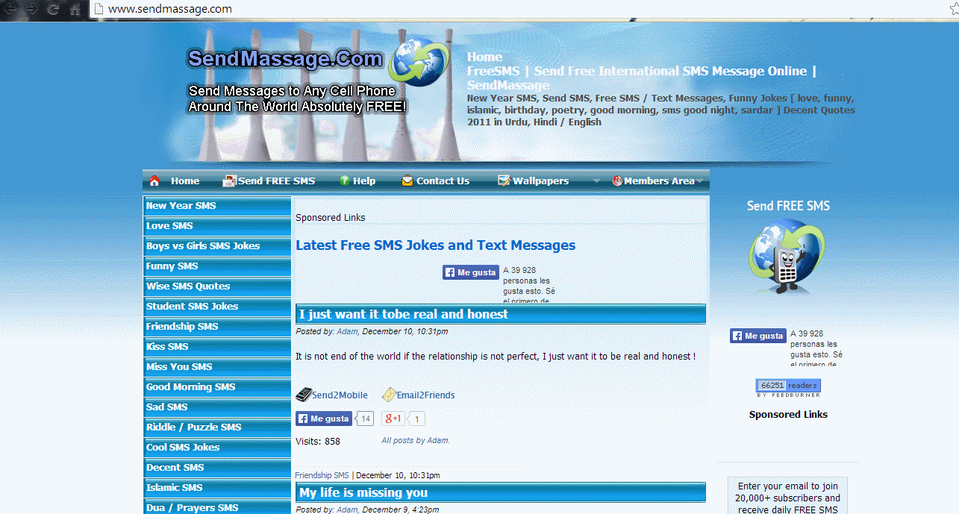Expand the Wallpapers dropdown arrow

596,181
